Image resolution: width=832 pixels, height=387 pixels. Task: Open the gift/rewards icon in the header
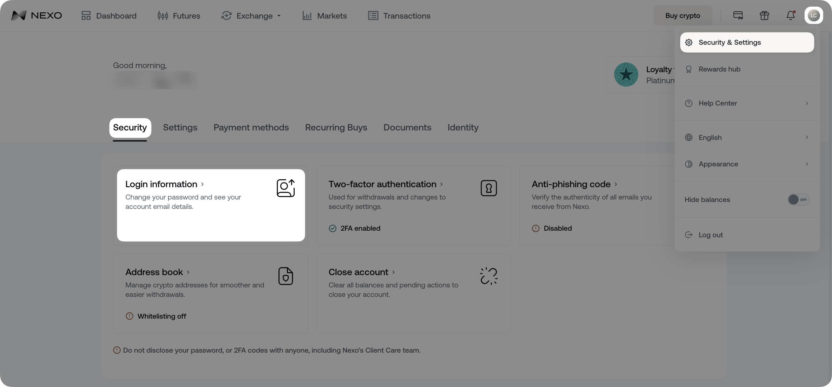click(764, 15)
